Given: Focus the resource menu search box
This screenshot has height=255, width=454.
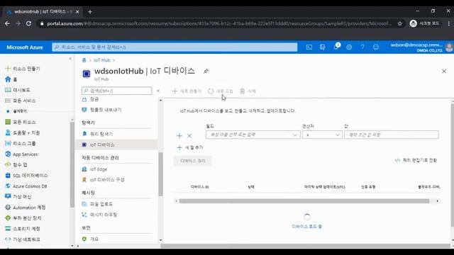Looking at the screenshot, I should point(116,91).
